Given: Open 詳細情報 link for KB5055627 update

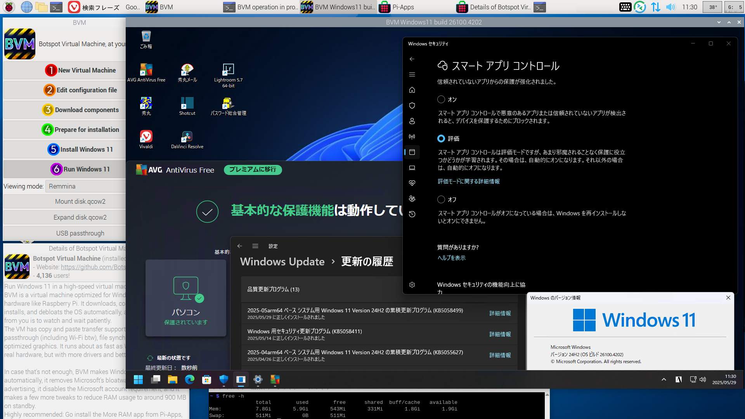Looking at the screenshot, I should tap(500, 355).
